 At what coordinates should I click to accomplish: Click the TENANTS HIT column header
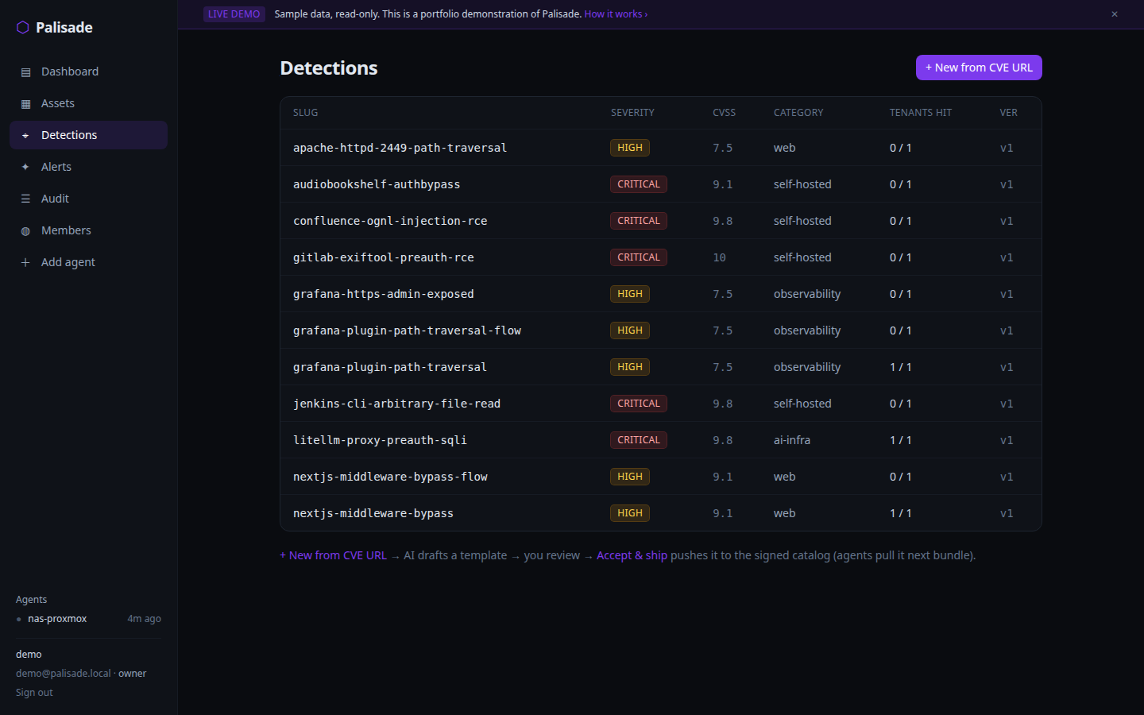point(920,113)
